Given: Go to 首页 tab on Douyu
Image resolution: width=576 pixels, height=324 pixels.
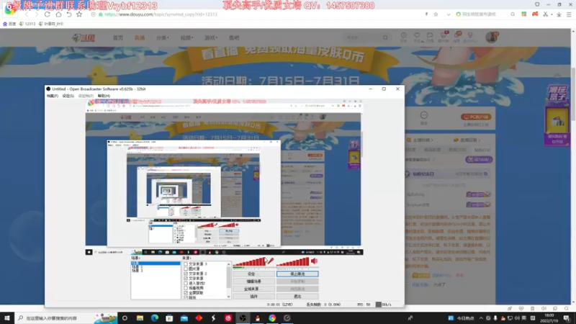Looking at the screenshot, I should [x=118, y=37].
